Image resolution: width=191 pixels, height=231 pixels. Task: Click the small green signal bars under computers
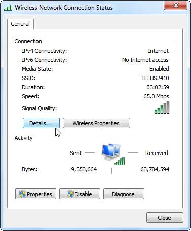click(120, 161)
